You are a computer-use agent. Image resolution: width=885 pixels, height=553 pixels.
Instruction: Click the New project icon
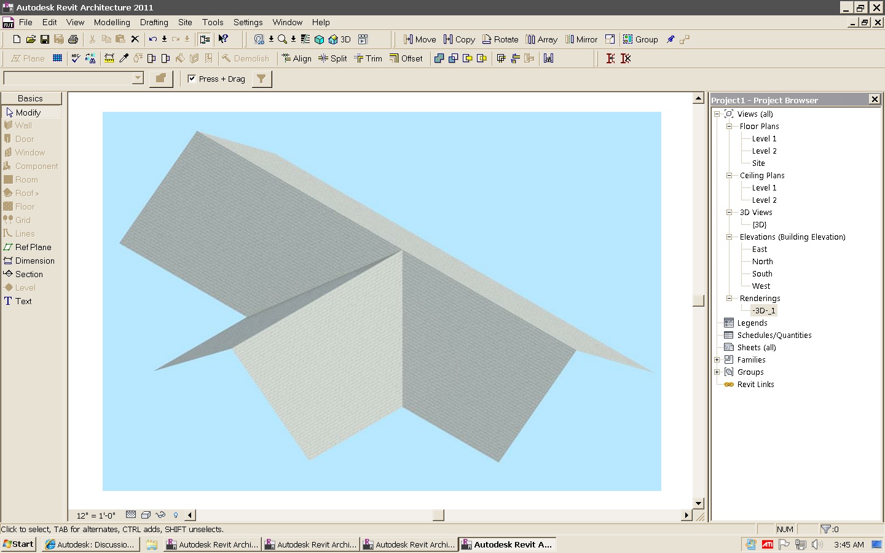[17, 39]
